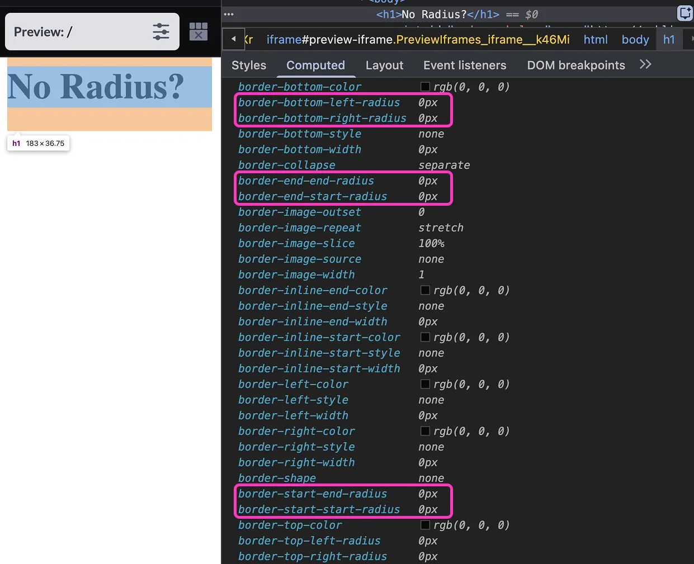Click border-image-outset property

[300, 212]
